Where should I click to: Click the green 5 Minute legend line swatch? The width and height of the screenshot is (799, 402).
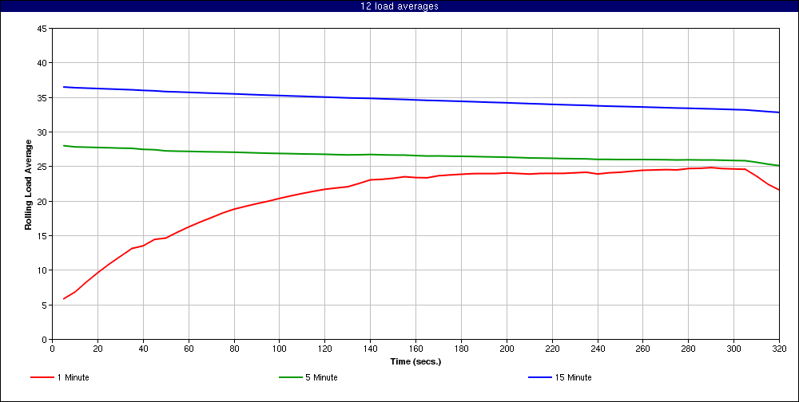coord(291,377)
